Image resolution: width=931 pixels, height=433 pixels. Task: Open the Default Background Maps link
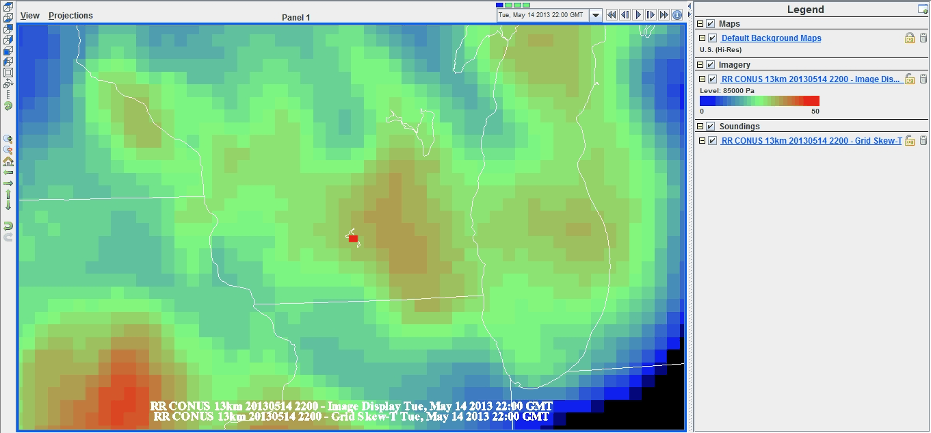pyautogui.click(x=772, y=38)
